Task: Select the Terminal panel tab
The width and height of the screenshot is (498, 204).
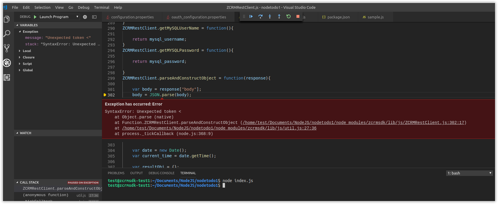Action: click(188, 173)
